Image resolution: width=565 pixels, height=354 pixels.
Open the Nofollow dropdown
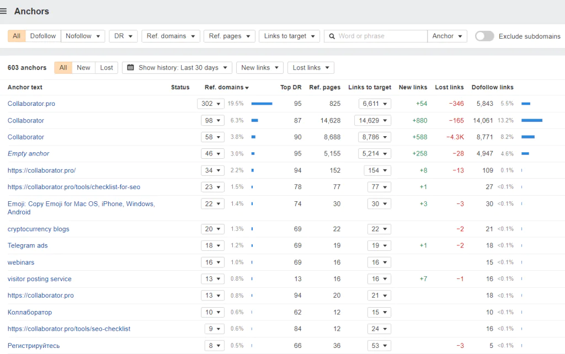(83, 36)
